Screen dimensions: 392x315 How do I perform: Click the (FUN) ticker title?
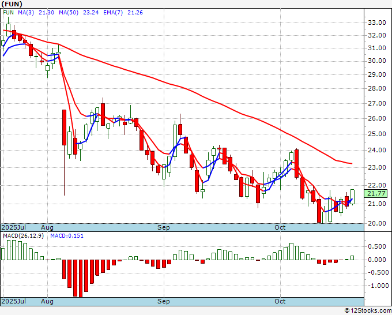point(12,4)
